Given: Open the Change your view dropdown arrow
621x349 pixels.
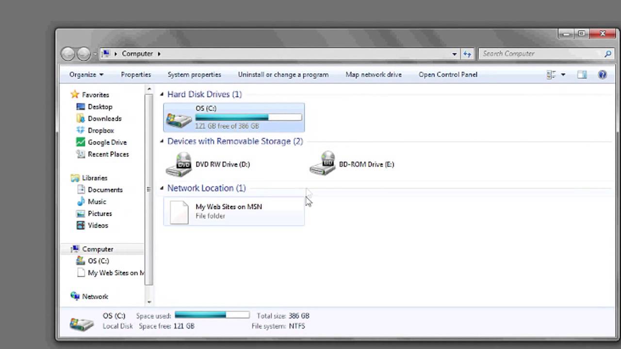Looking at the screenshot, I should click(x=563, y=74).
